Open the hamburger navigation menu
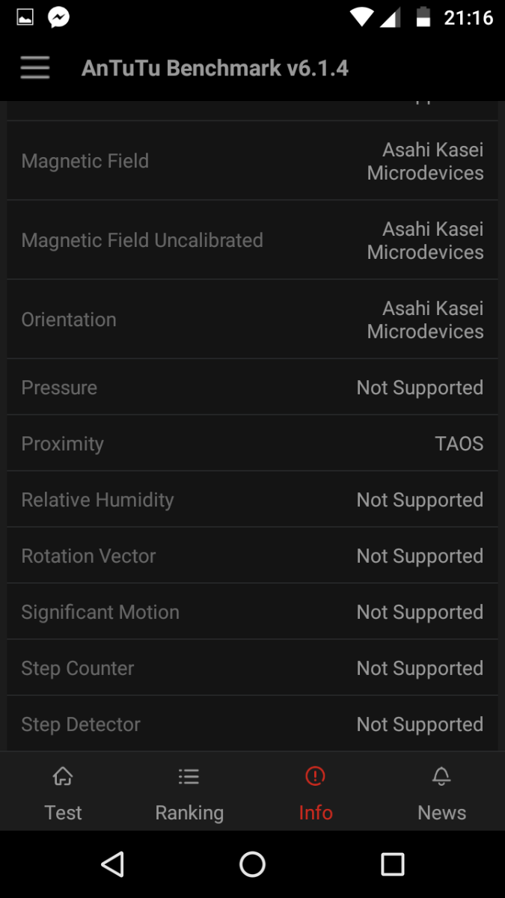 tap(35, 68)
